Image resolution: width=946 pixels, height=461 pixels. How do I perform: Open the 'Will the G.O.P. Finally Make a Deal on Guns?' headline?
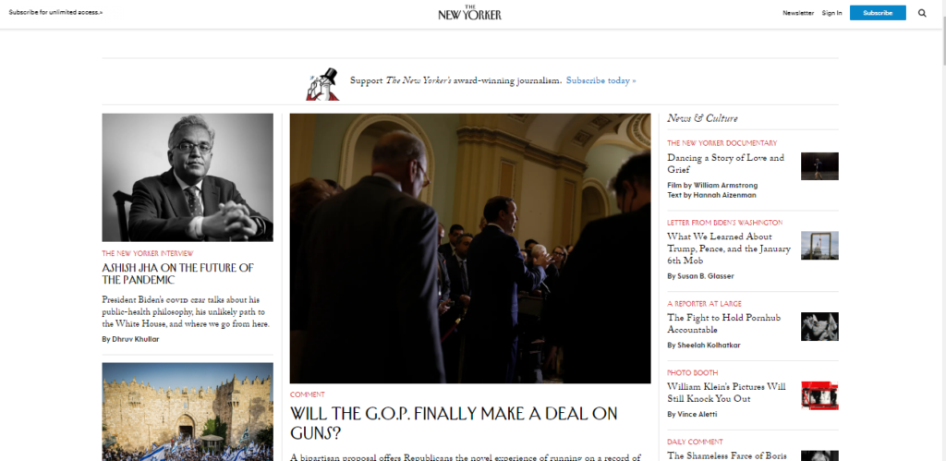point(454,423)
